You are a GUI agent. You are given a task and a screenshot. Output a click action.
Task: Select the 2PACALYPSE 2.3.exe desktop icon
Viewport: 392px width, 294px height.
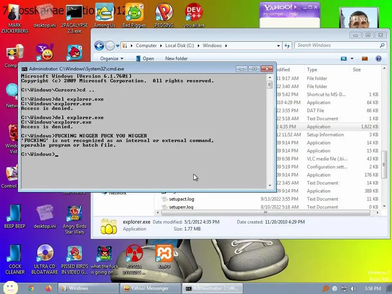point(74,18)
